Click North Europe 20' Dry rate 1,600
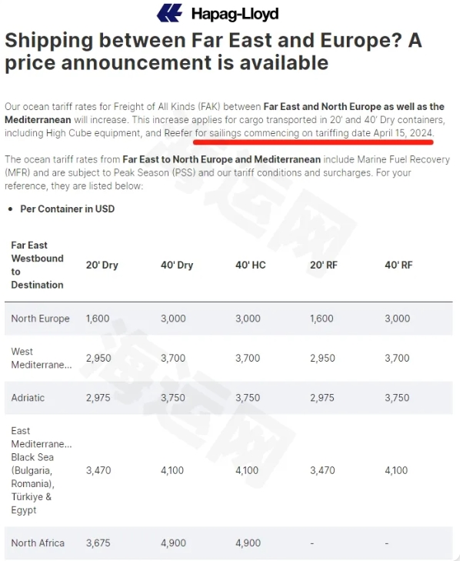463x561 pixels. click(98, 319)
